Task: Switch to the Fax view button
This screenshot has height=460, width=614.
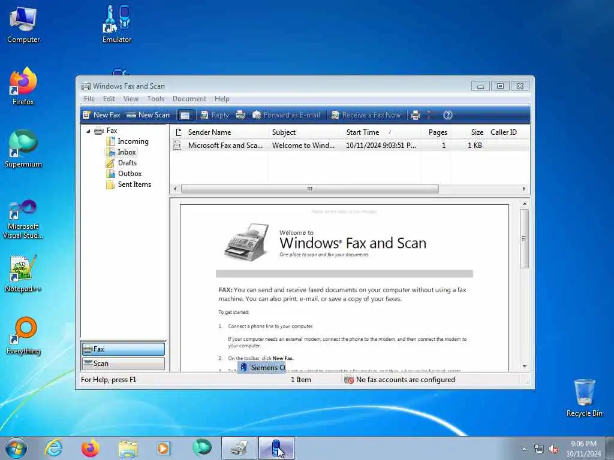Action: [124, 349]
